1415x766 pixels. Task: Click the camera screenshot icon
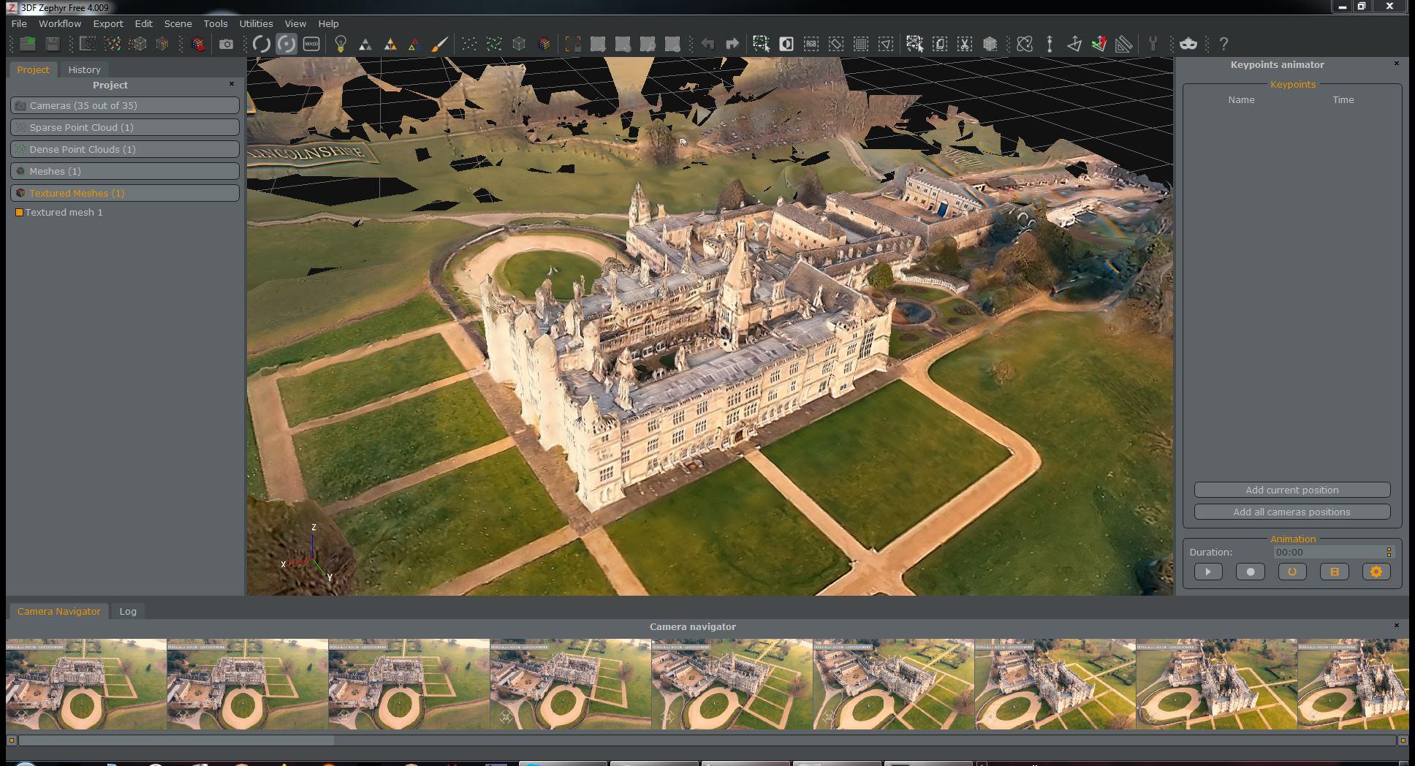[x=227, y=44]
